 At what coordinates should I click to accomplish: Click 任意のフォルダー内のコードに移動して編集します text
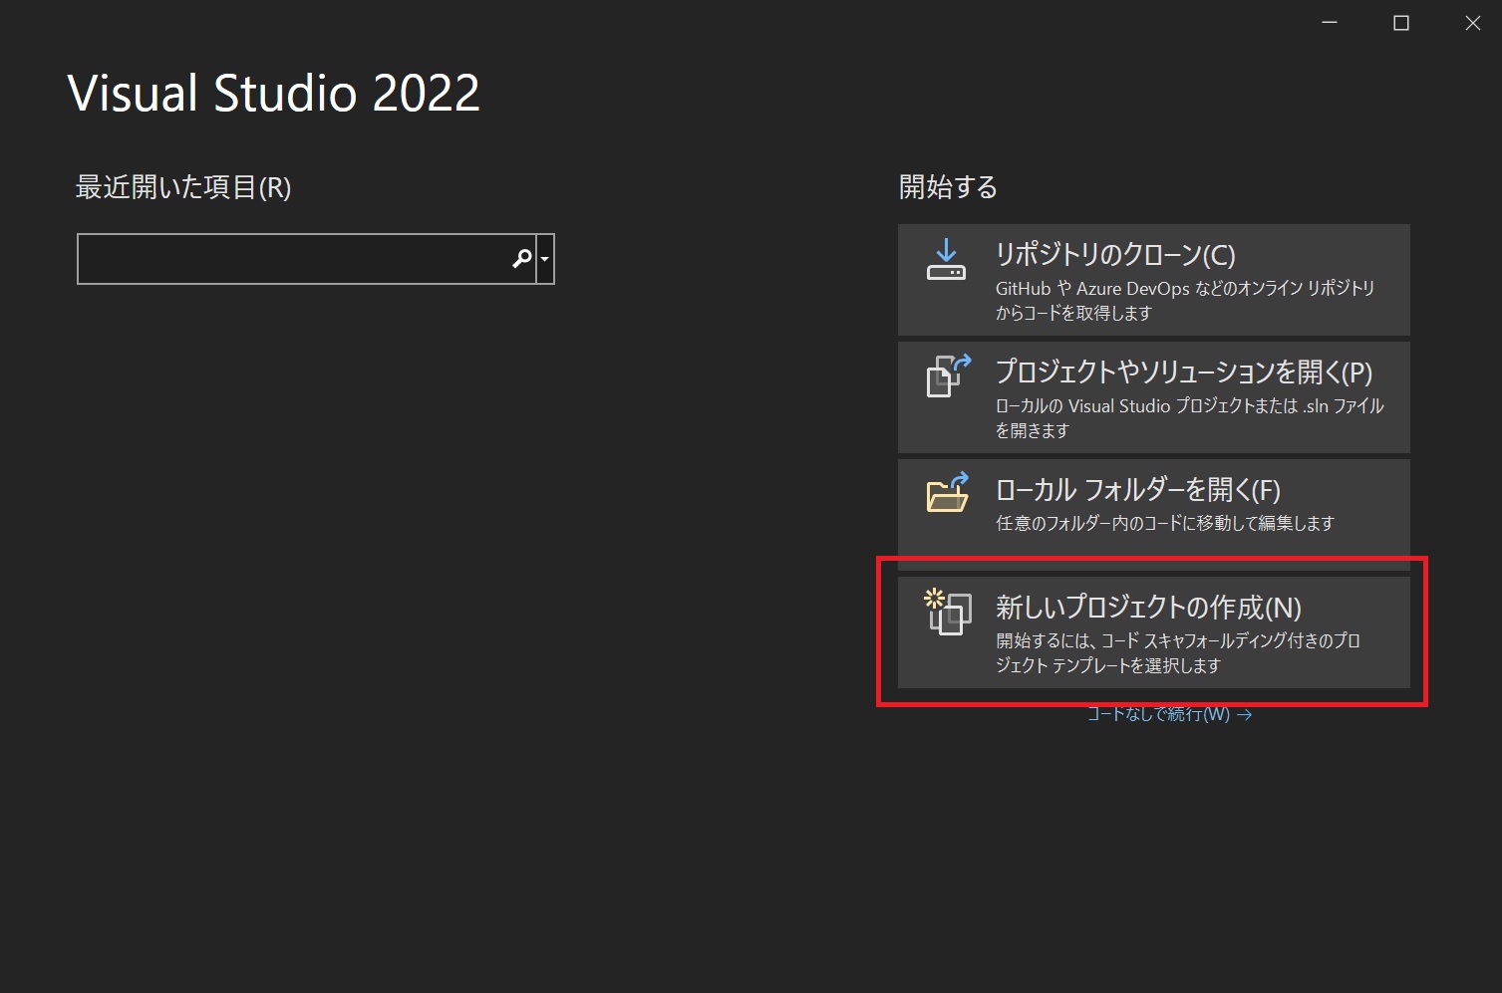pyautogui.click(x=1165, y=523)
